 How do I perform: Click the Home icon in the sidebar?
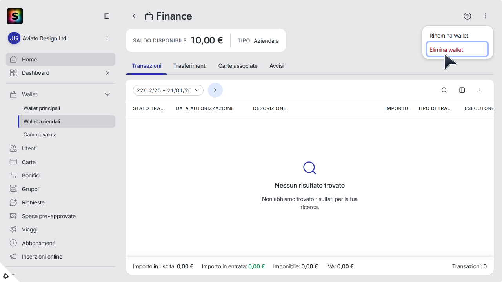pyautogui.click(x=13, y=60)
